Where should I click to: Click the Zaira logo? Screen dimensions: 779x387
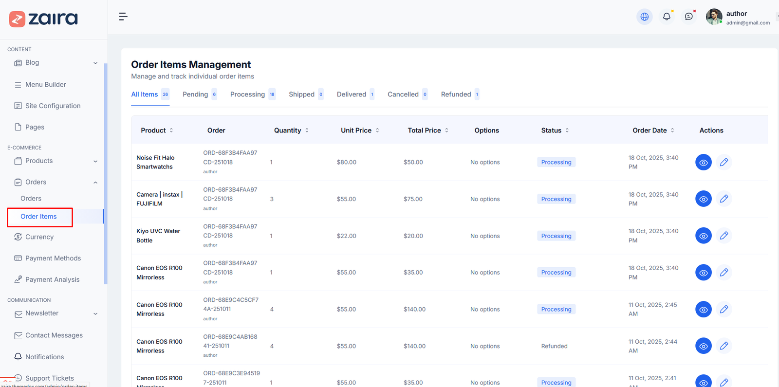43,18
